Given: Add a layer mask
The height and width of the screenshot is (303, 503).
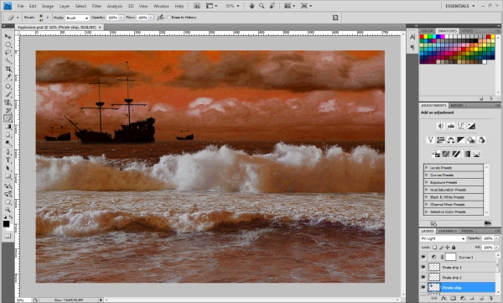Looking at the screenshot, I should 453,299.
